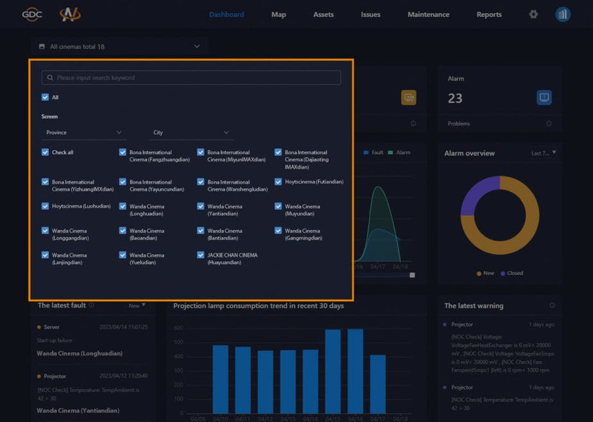Click the GDC logo icon
The width and height of the screenshot is (593, 422).
click(x=32, y=14)
